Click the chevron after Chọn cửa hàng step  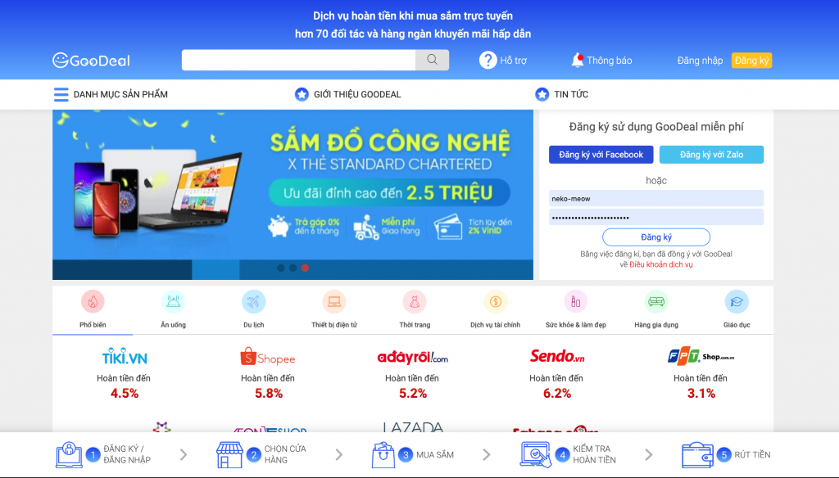[339, 454]
